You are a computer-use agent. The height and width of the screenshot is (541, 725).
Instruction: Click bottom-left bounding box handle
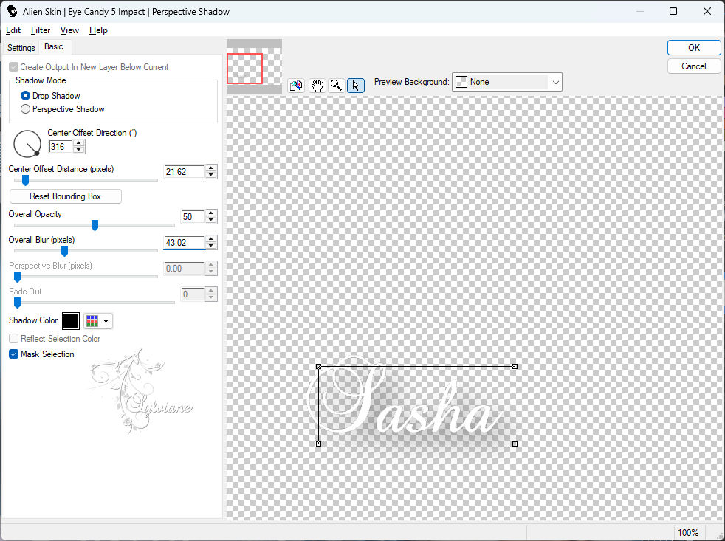pos(319,444)
